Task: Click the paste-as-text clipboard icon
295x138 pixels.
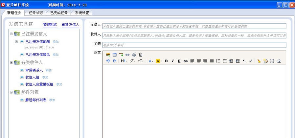Action: [140, 55]
